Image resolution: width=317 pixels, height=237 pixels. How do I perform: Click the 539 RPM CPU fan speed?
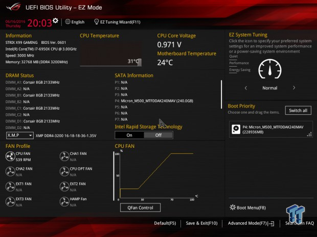[23, 160]
